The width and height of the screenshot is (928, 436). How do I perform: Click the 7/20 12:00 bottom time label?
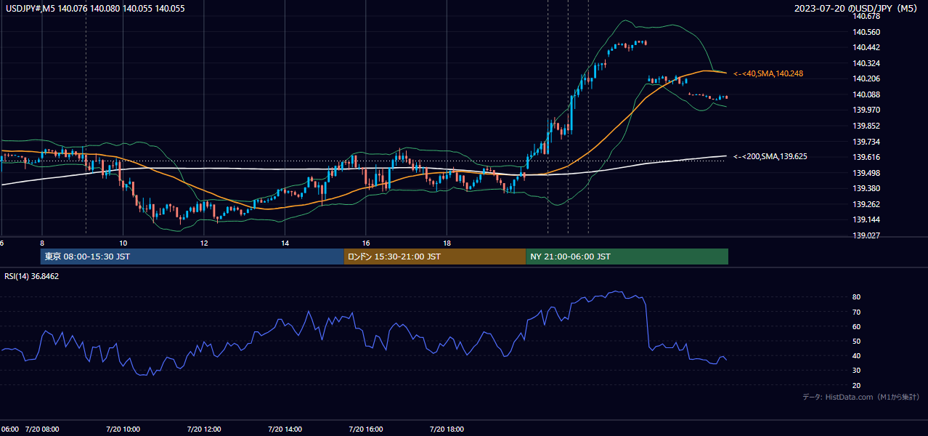(204, 429)
